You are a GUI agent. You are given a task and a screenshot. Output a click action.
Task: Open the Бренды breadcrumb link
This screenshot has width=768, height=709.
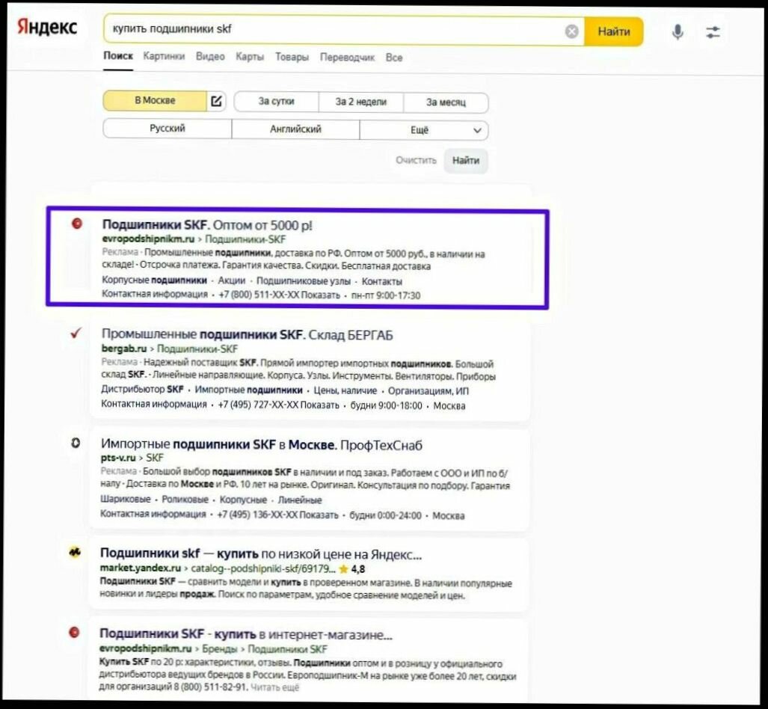click(x=219, y=648)
